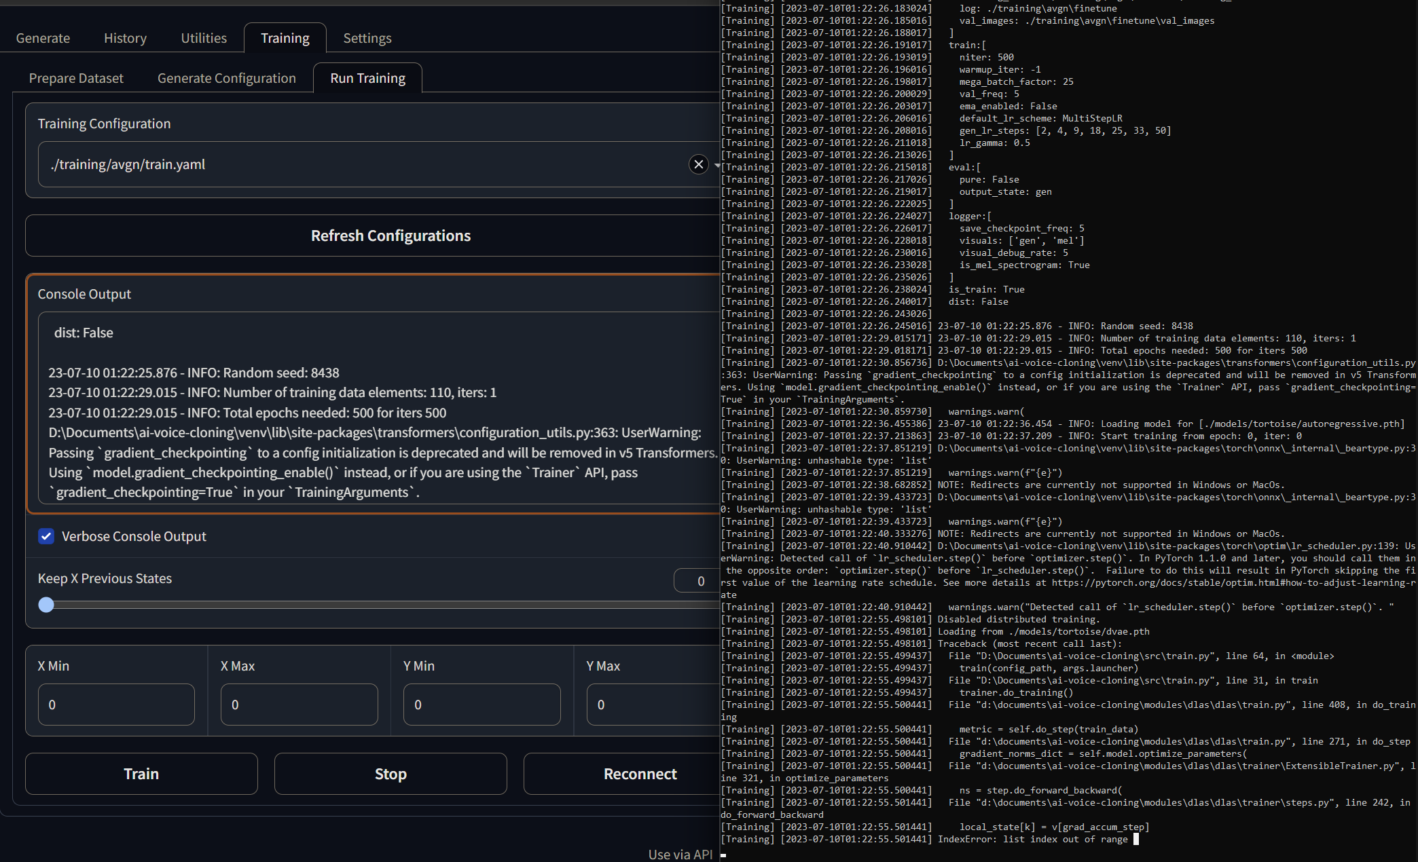
Task: Focus the Y Min input field
Action: (x=482, y=705)
